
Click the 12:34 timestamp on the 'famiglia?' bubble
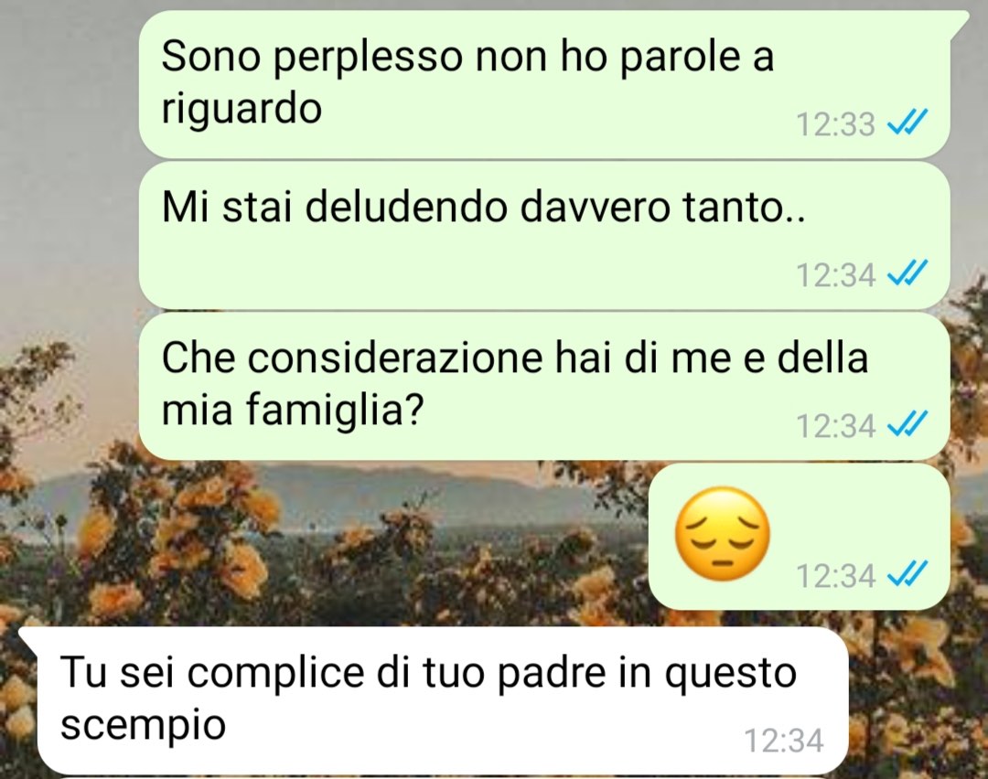(835, 426)
